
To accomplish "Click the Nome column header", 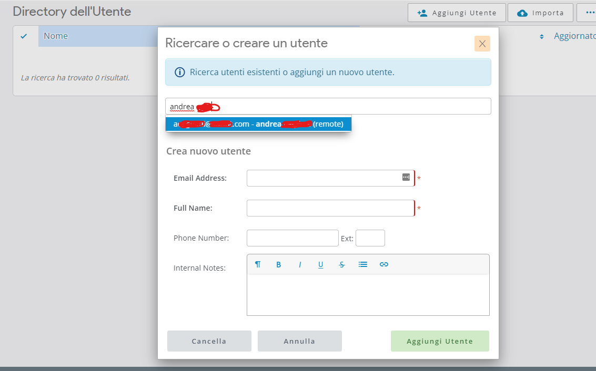I will tap(56, 36).
